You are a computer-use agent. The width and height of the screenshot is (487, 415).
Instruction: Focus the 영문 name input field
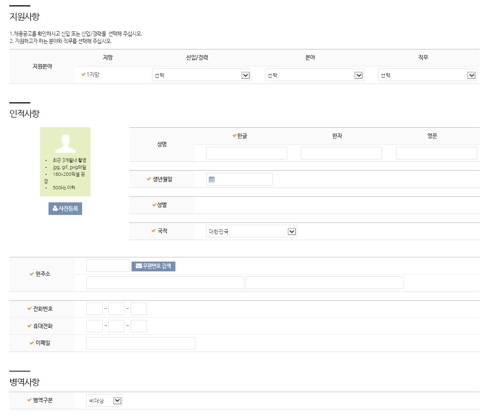(x=436, y=153)
